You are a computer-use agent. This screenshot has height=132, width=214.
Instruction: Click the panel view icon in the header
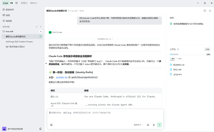click(x=205, y=10)
